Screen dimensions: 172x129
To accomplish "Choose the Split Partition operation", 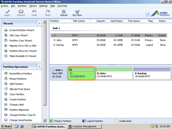I will point(16,84).
